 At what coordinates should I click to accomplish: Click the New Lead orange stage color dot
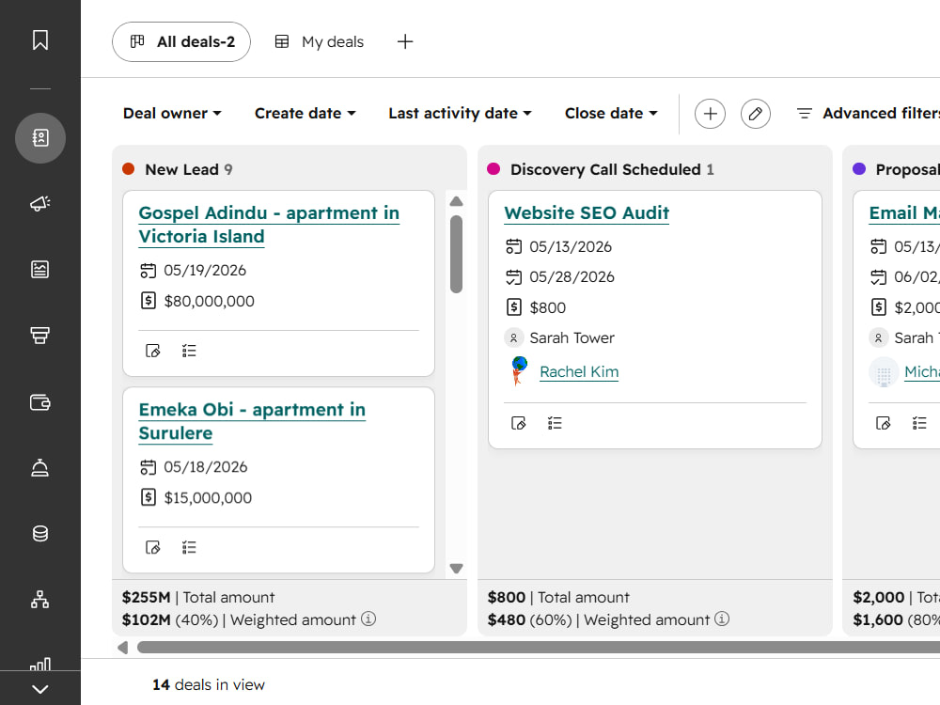click(x=128, y=169)
